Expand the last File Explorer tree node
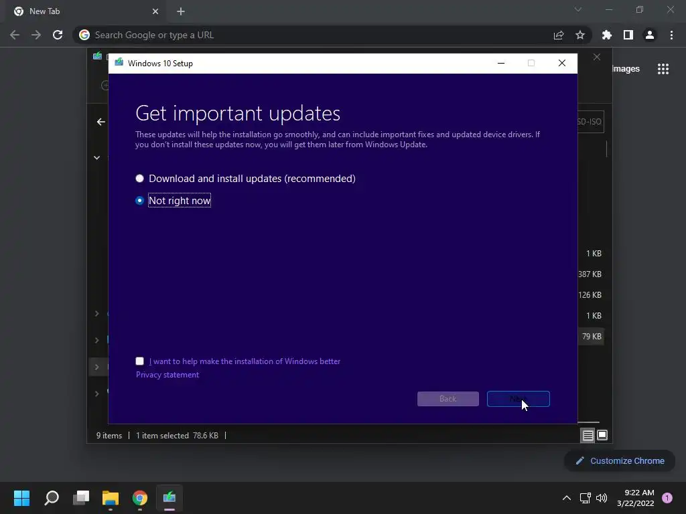 pyautogui.click(x=96, y=394)
